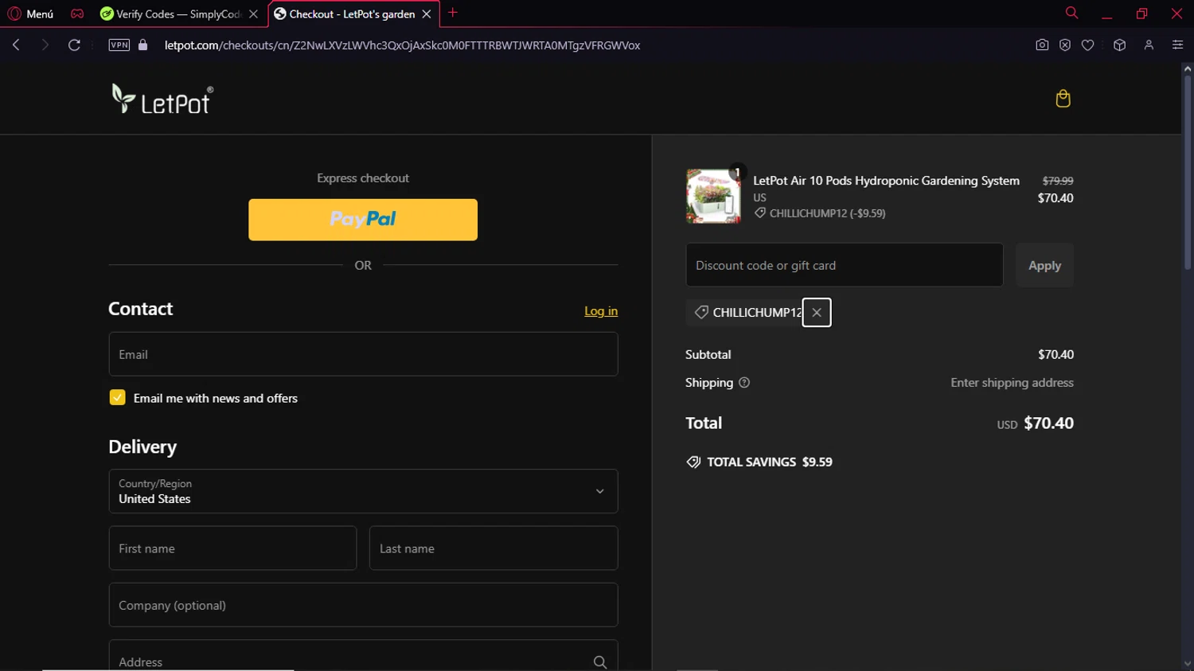Switch to the Verify Codes SimplyCodes tab
The image size is (1194, 671).
[x=171, y=14]
